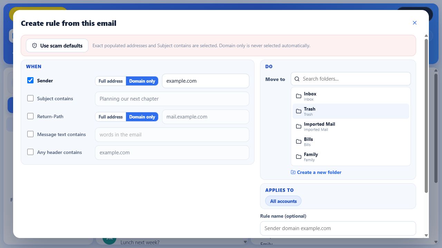This screenshot has height=248, width=442.
Task: Switch Return-Path to Full address
Action: 110,117
